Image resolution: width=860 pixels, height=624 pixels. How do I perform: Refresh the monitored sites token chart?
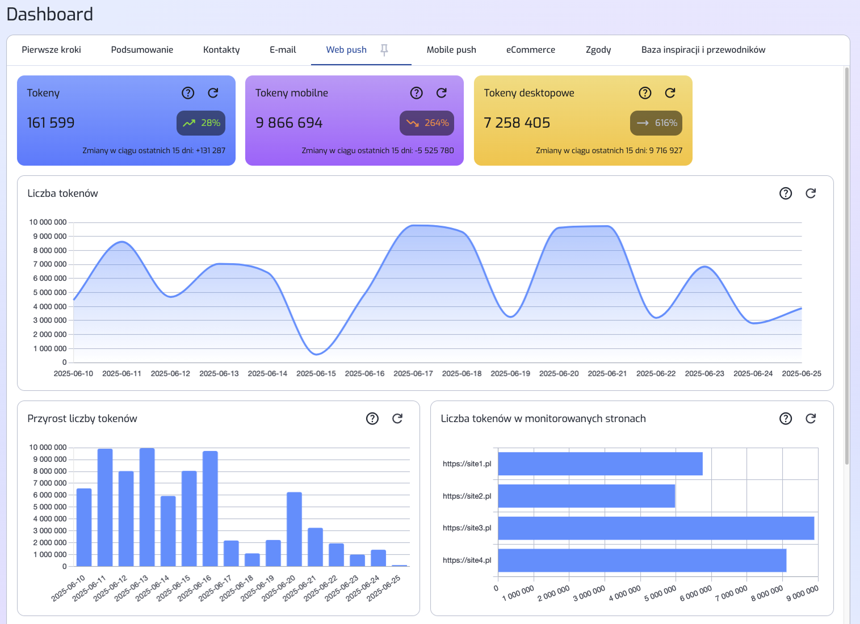pyautogui.click(x=811, y=419)
